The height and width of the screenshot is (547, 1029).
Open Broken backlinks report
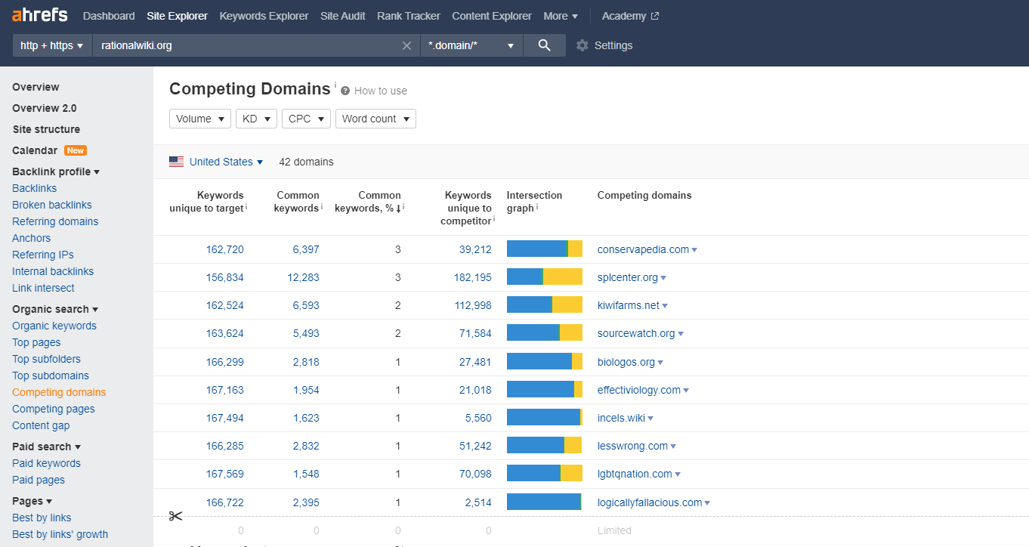click(52, 205)
